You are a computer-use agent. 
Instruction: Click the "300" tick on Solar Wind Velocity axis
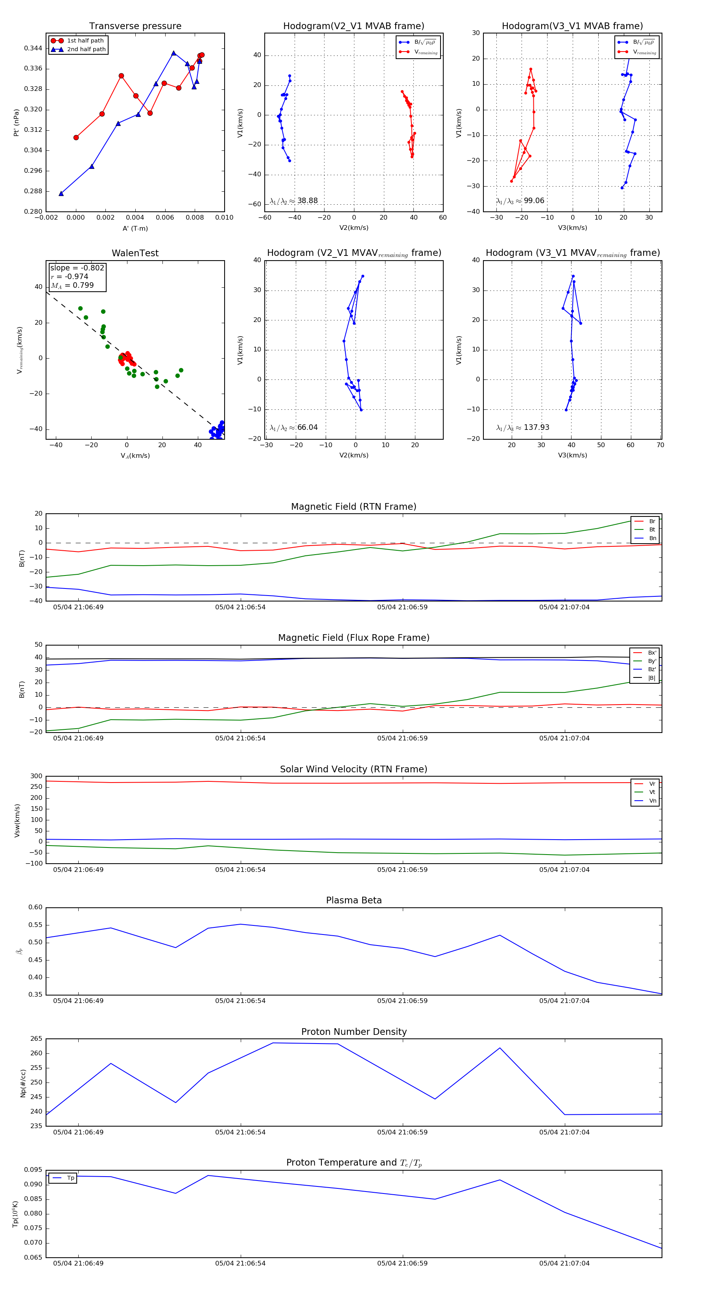pos(37,776)
